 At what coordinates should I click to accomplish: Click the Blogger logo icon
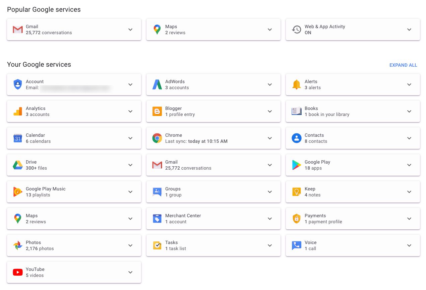(x=157, y=111)
